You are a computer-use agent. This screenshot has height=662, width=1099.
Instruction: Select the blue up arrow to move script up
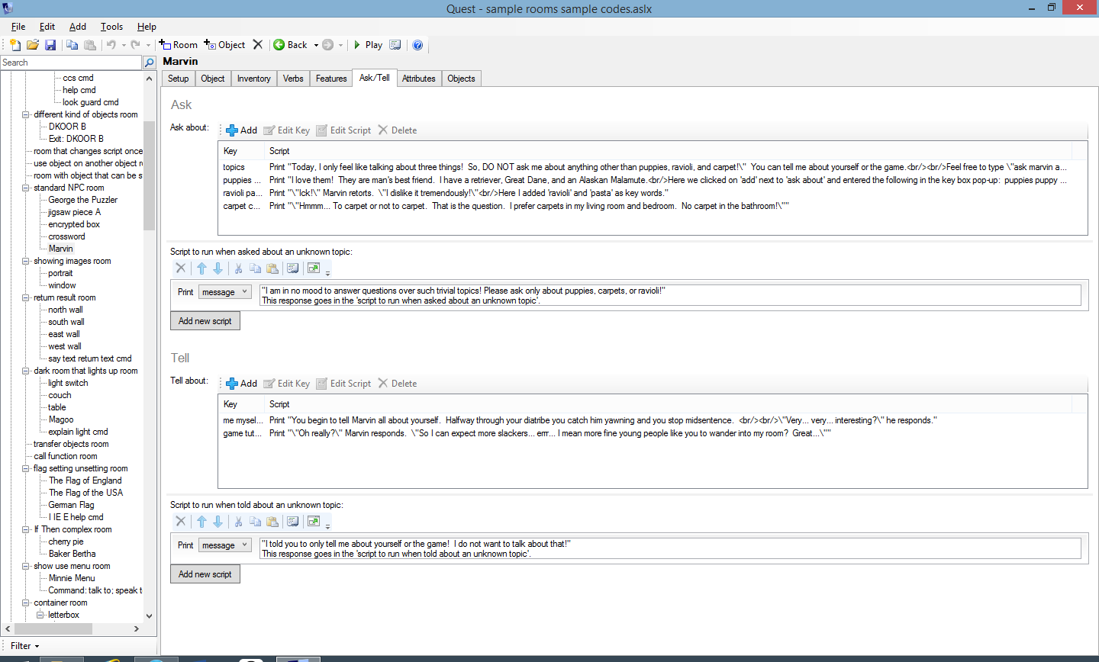[201, 268]
